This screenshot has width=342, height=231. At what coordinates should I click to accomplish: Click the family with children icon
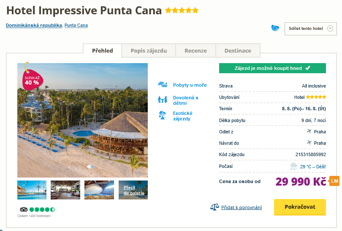coord(162,100)
